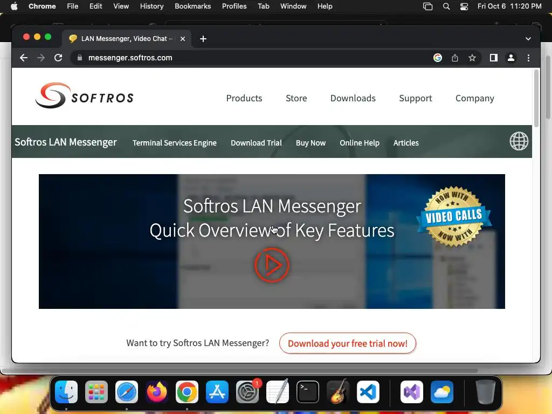Open Articles link
552x414 pixels.
pos(406,143)
